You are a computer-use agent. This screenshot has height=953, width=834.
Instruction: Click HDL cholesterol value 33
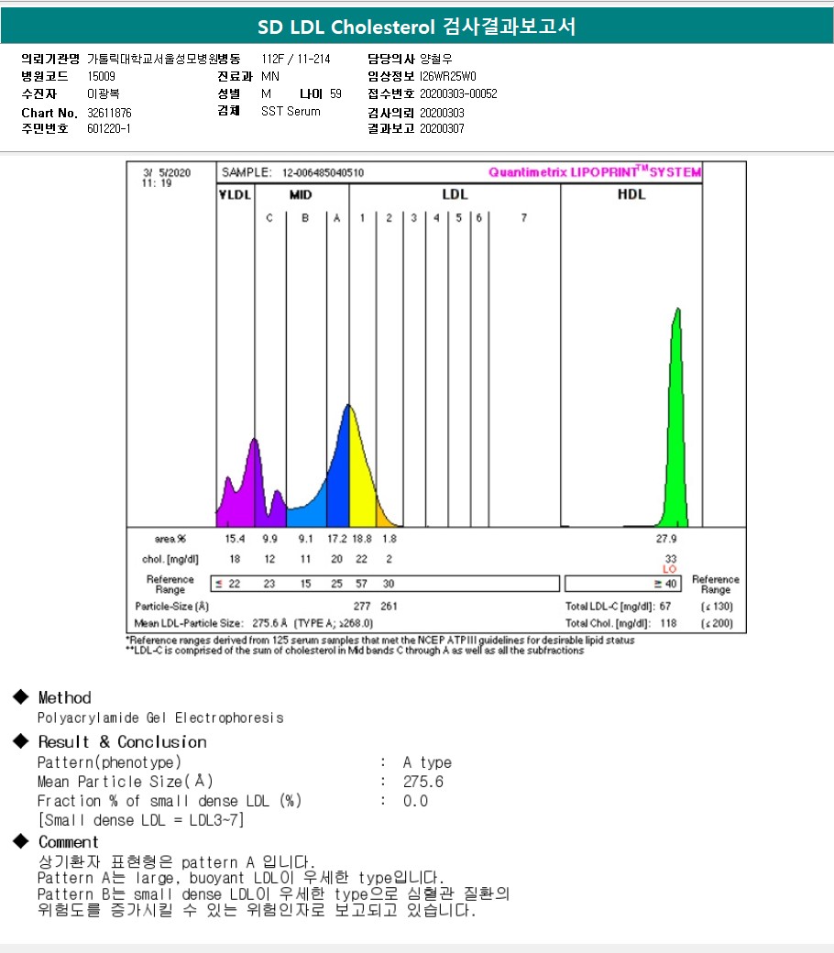[671, 559]
